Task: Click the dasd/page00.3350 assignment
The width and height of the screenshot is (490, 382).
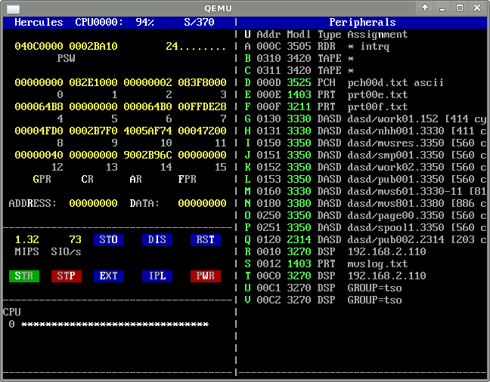Action: tap(395, 215)
